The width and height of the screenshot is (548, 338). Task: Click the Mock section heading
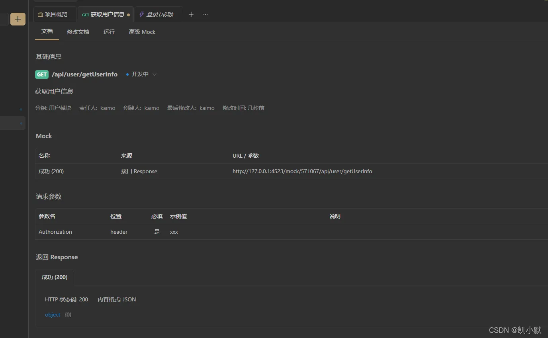[44, 136]
